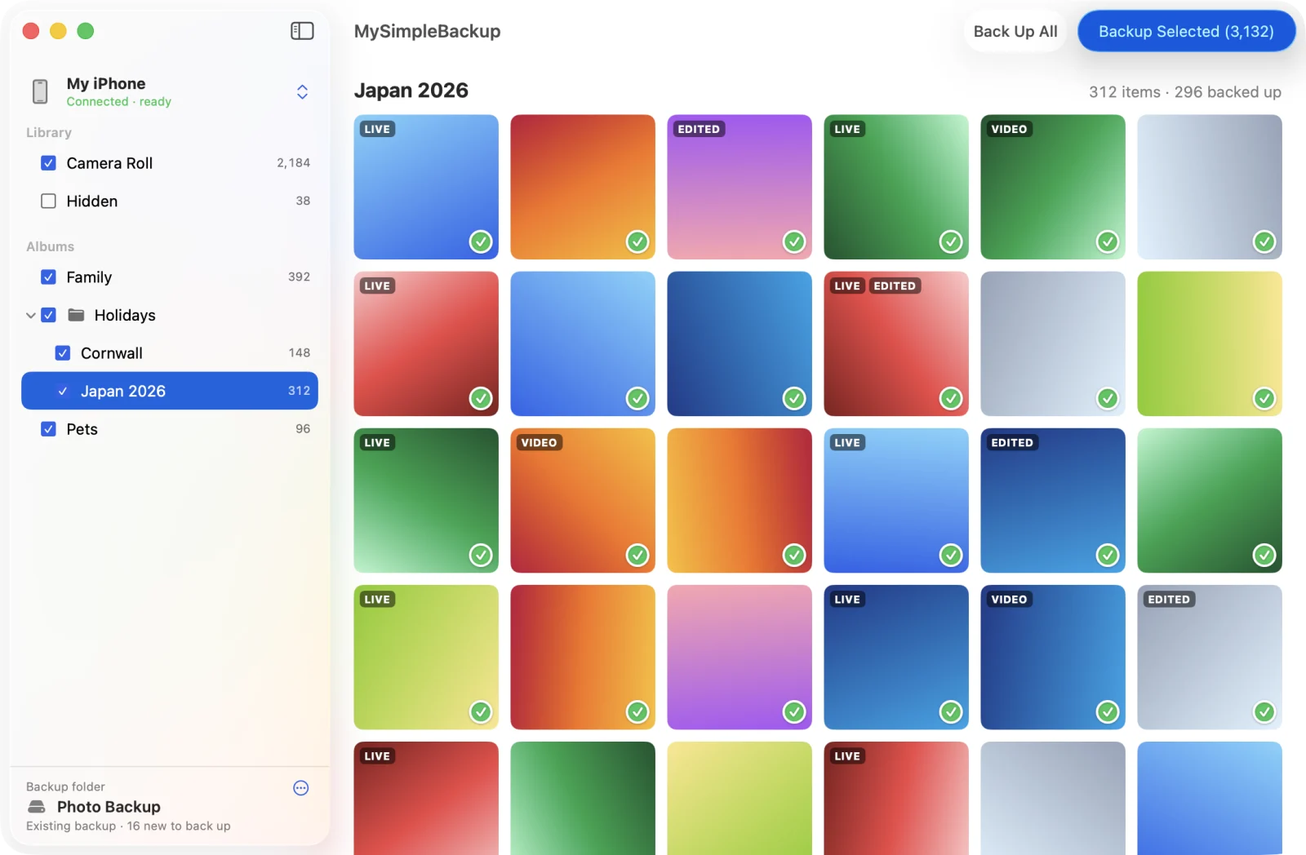Click checkmark on LIVE EDITED red photo
Screen dimensions: 1306x855
[951, 398]
